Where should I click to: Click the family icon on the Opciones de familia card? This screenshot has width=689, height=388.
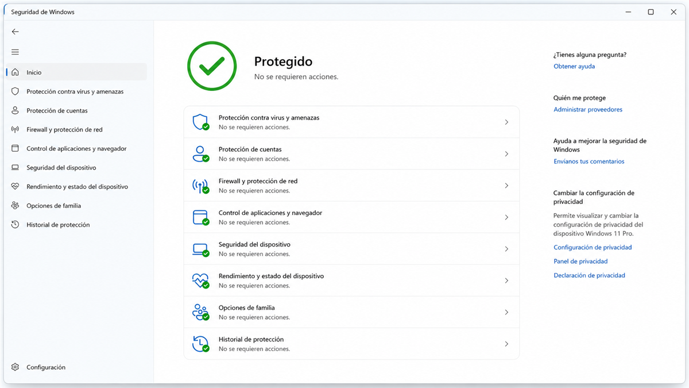tap(200, 312)
